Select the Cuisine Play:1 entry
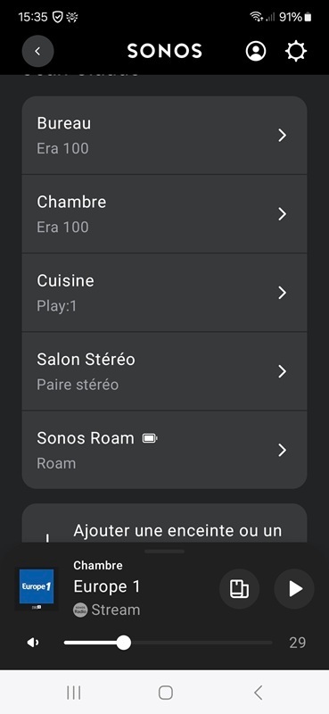329x714 pixels. [164, 293]
